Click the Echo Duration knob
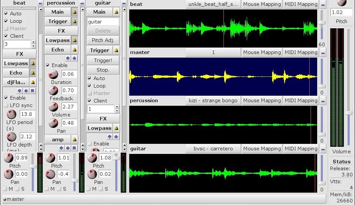Viewport: 355px width, 205px height. pos(54,74)
